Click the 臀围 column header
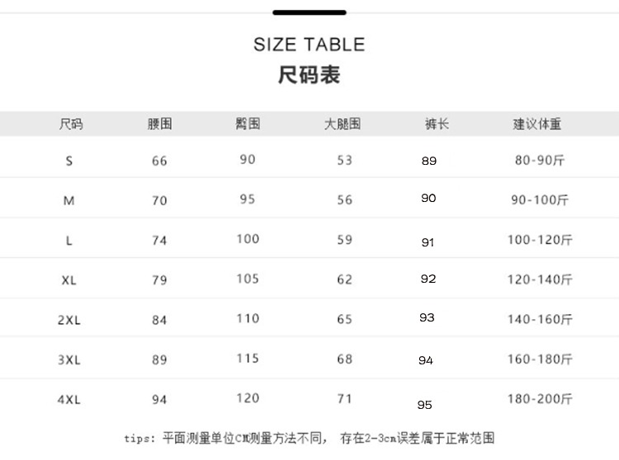Viewport: 619px width, 460px height. (x=248, y=124)
